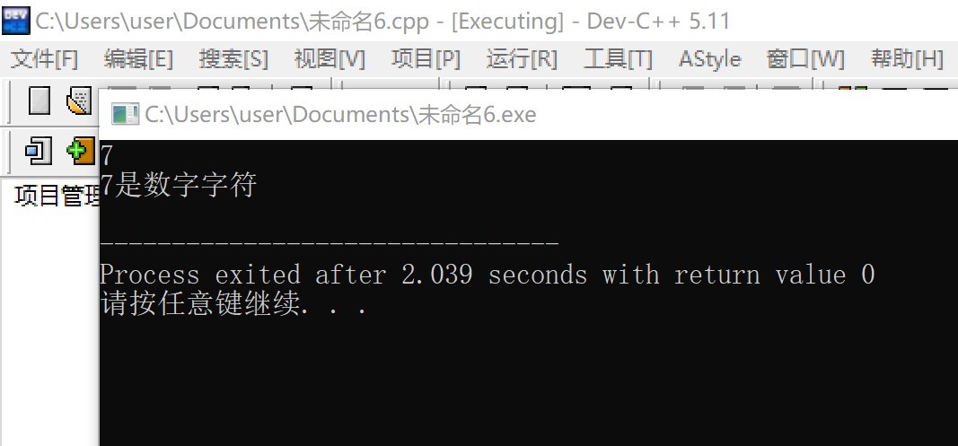958x446 pixels.
Task: Click inside the black console output area
Action: pos(529,366)
